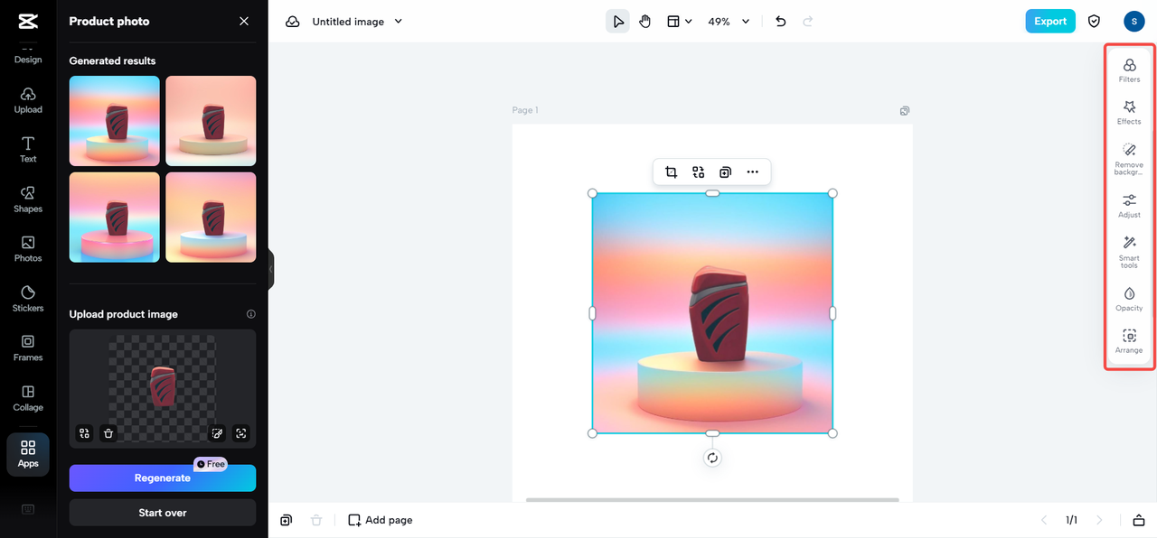Click the CapCut logo
This screenshot has width=1157, height=538.
(x=28, y=22)
